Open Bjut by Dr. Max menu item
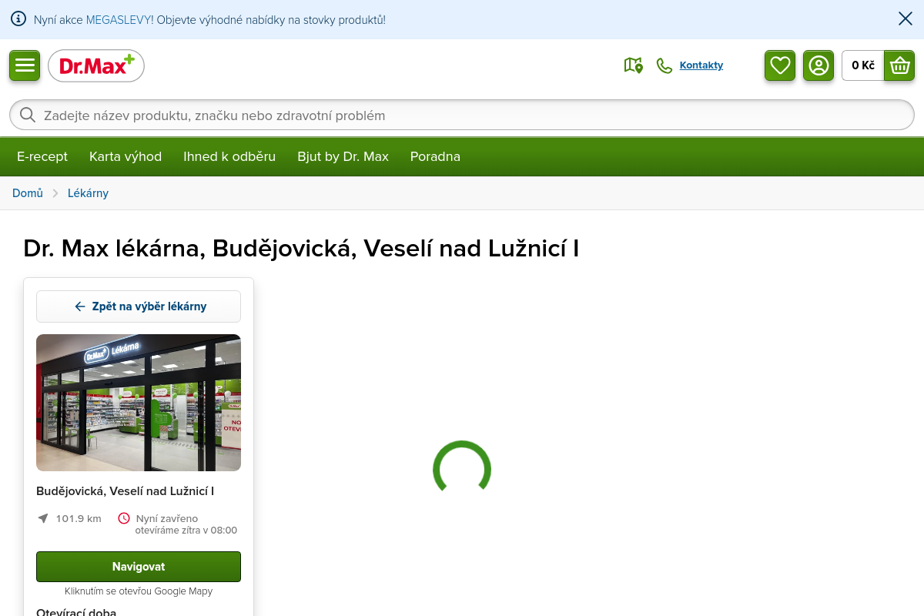Screen dimensions: 924x616 pyautogui.click(x=343, y=156)
